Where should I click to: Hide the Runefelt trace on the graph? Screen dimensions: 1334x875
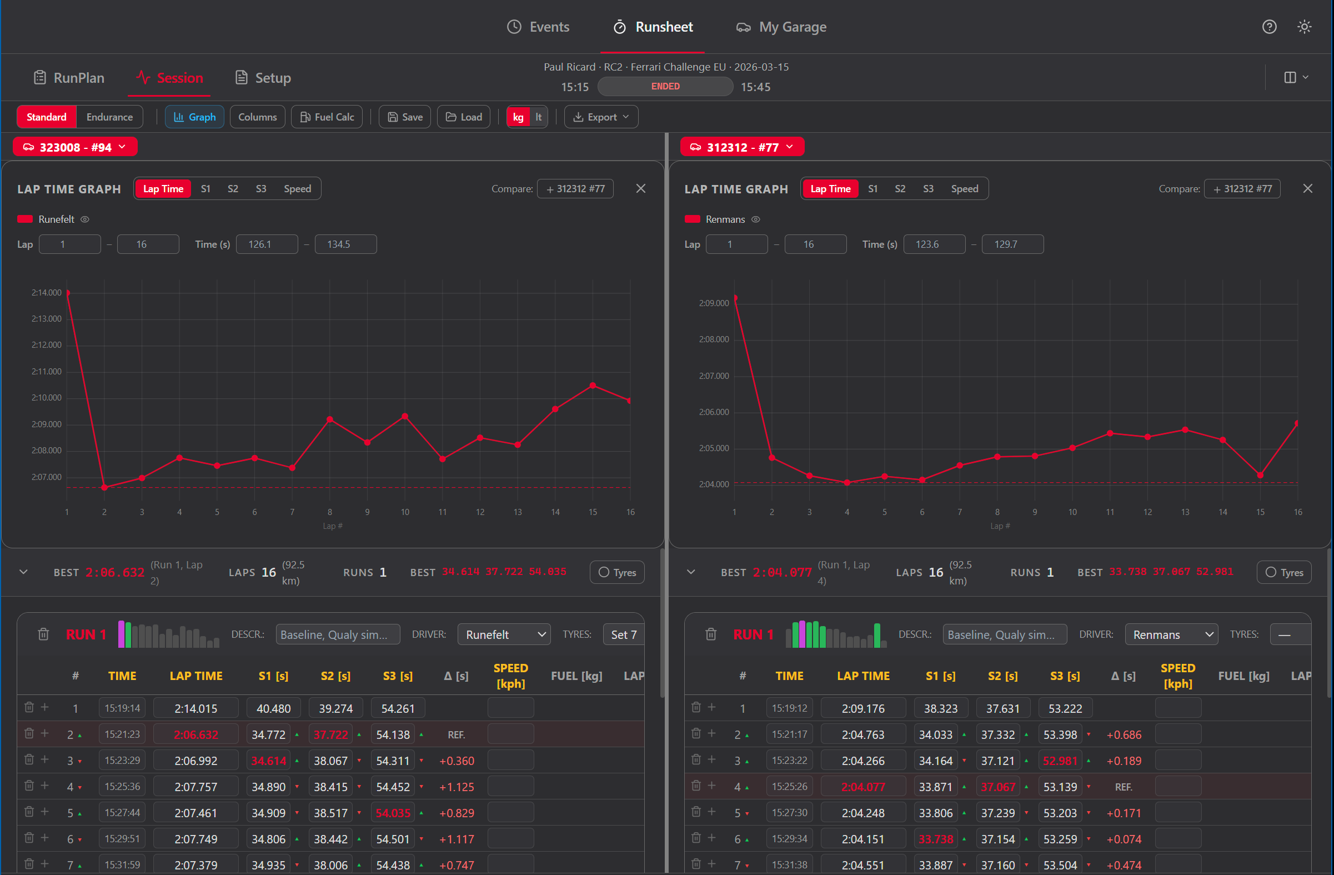coord(84,219)
